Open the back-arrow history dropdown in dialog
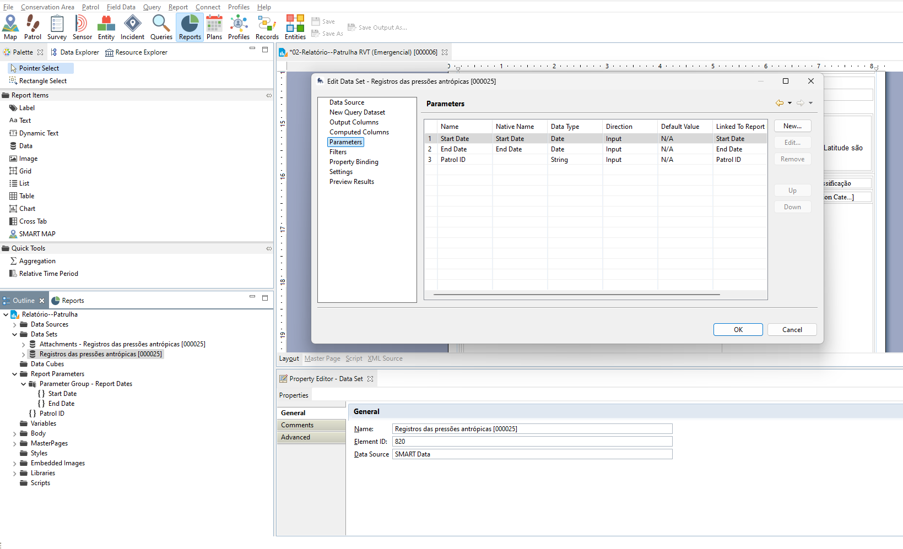Screen dimensions: 903x549 click(x=790, y=103)
